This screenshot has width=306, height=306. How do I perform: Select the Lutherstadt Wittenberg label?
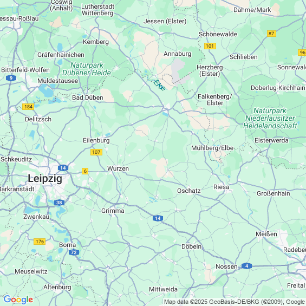pyautogui.click(x=97, y=10)
